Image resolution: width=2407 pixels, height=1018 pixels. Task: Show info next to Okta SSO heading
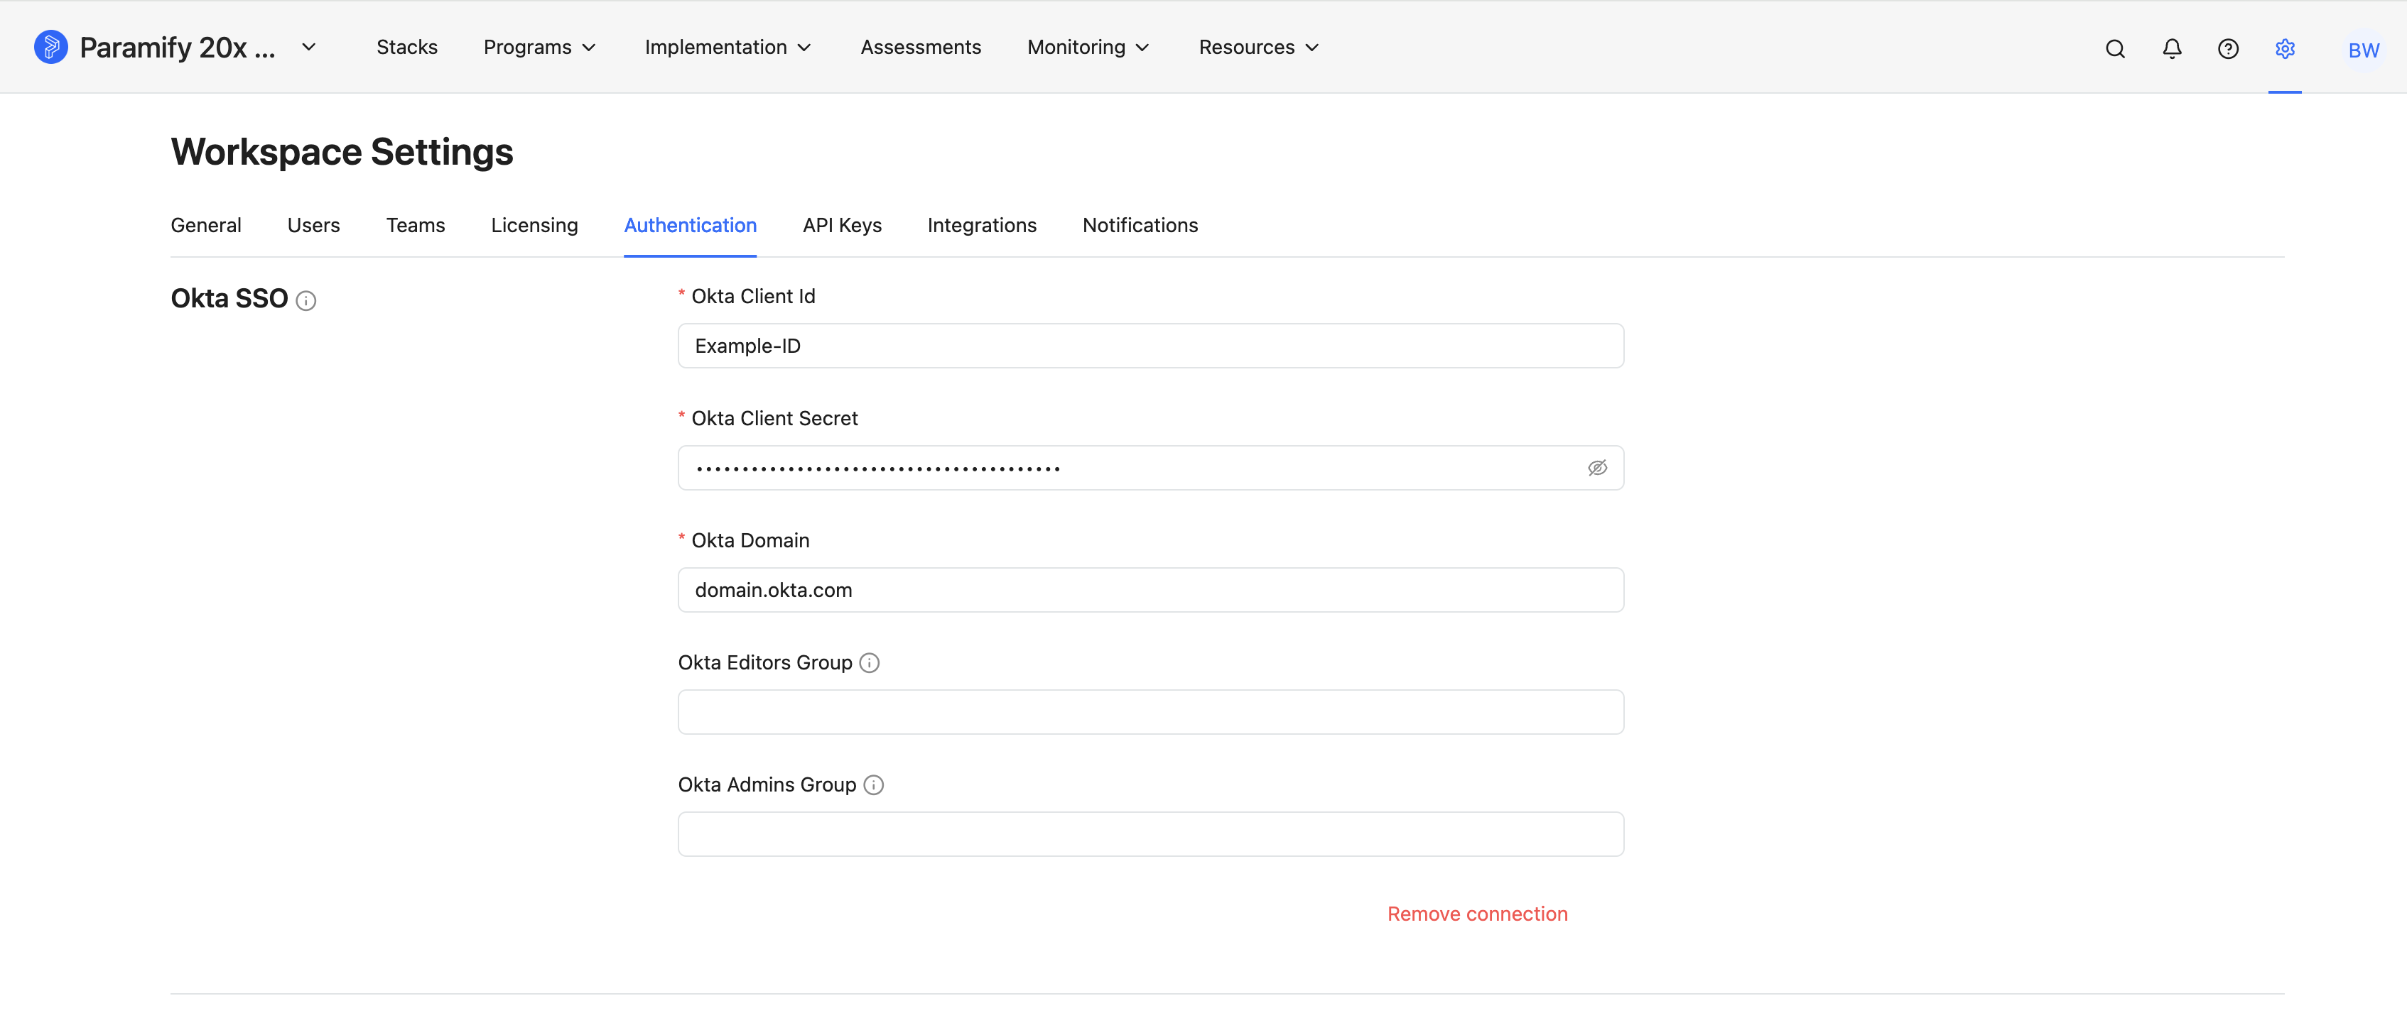click(305, 301)
